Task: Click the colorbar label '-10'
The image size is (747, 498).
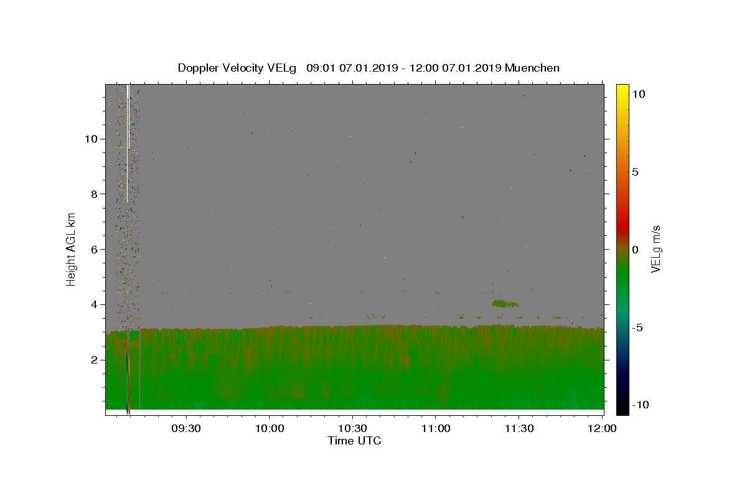Action: pos(640,405)
